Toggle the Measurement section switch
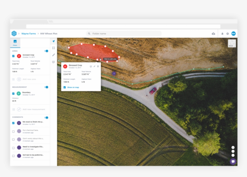Screen dimensions: 247x177 point(46,87)
